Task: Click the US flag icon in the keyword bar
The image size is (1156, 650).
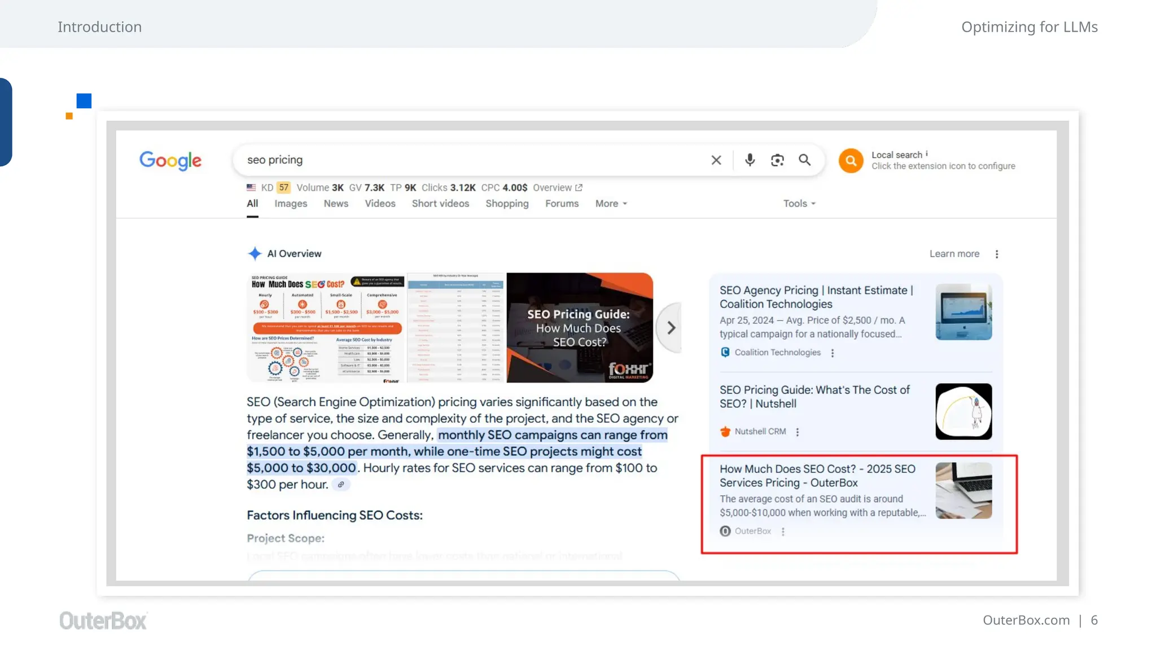Action: tap(251, 187)
